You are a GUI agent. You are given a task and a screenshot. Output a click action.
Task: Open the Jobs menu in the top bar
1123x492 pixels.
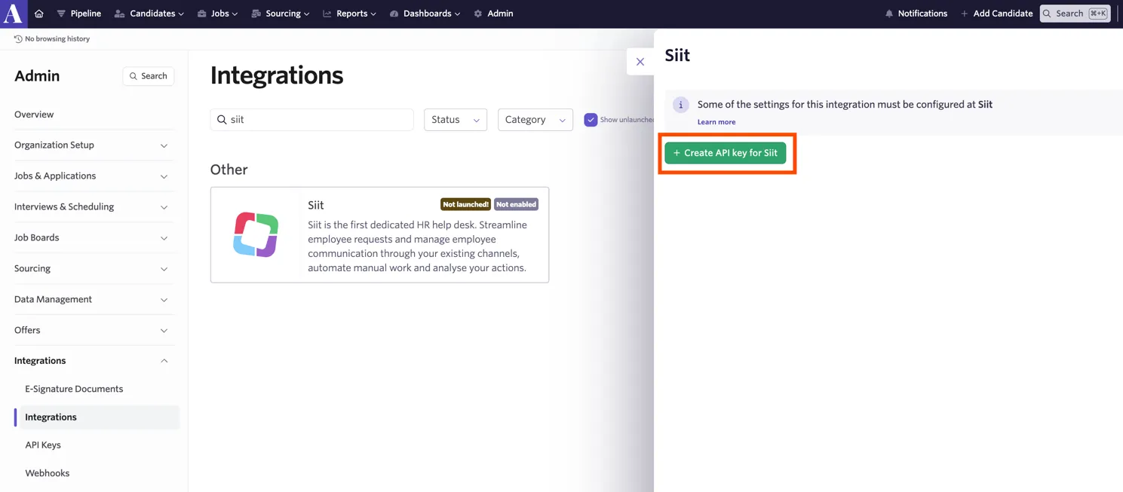point(217,14)
